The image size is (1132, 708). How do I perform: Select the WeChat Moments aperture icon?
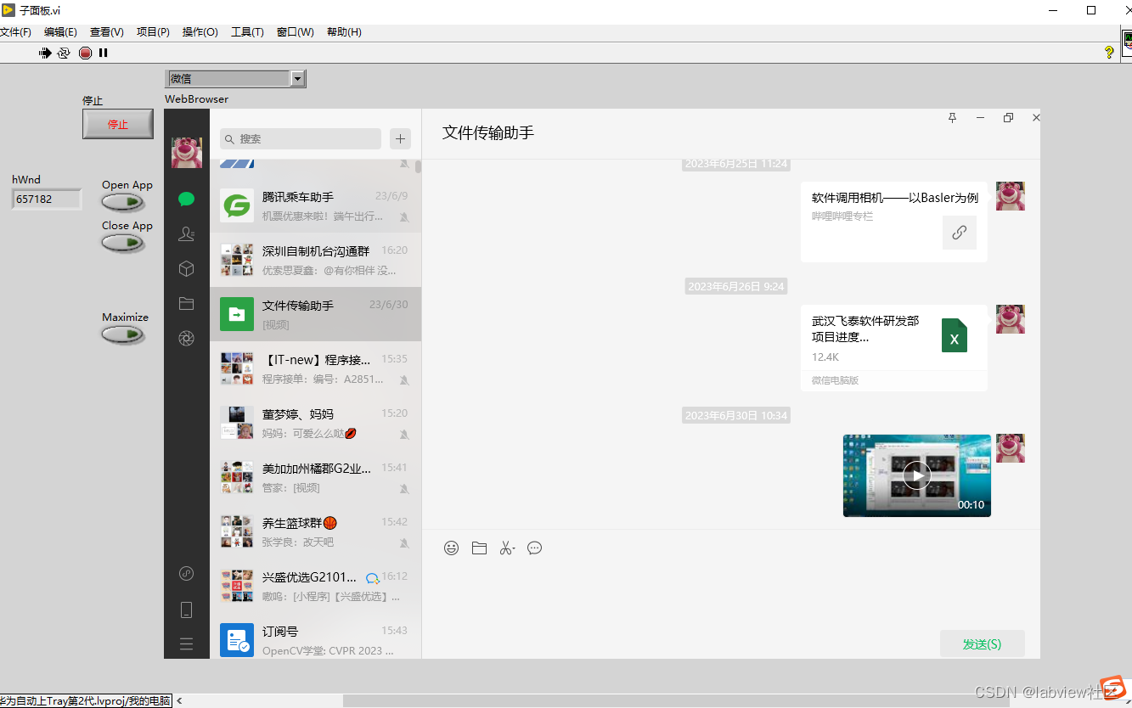[x=186, y=338]
